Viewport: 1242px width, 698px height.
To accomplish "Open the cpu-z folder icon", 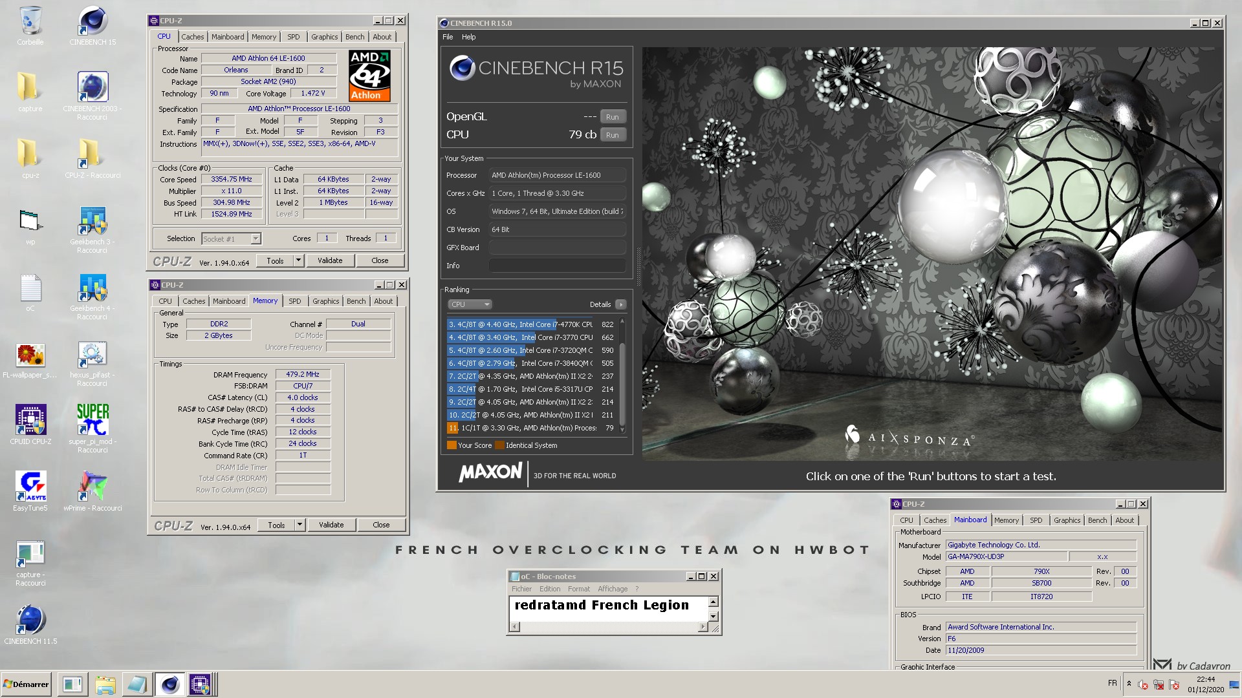I will 30,158.
